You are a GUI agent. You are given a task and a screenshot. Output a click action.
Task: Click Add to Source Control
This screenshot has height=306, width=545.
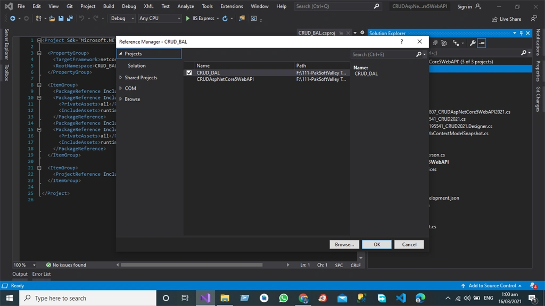491,285
